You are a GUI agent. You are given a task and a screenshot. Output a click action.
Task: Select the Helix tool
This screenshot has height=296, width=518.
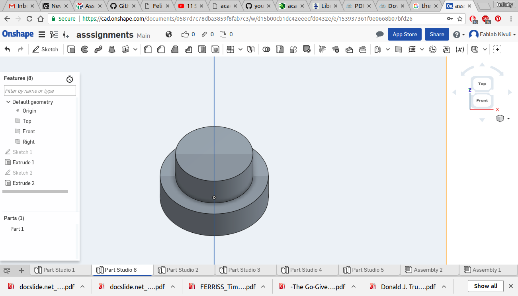pos(412,49)
